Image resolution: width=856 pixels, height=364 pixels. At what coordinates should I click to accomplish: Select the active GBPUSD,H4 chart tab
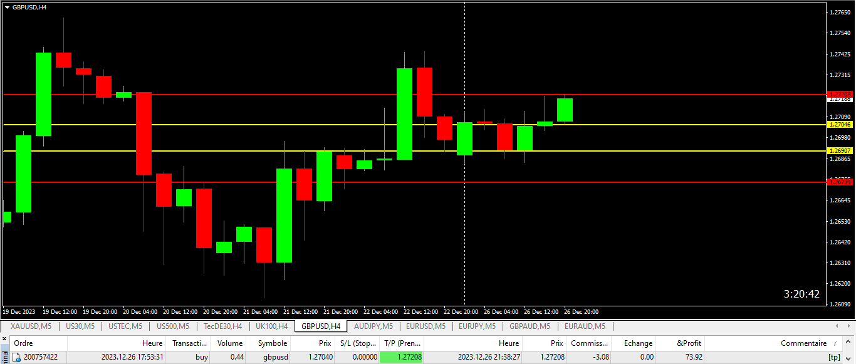321,326
